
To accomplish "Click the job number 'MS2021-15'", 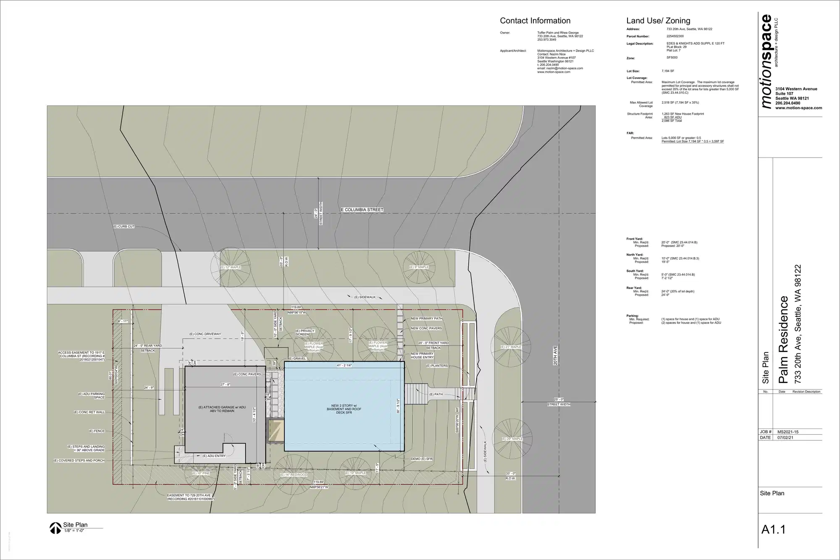I will click(x=788, y=432).
